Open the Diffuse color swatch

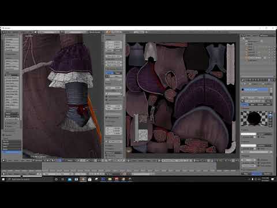[248, 134]
